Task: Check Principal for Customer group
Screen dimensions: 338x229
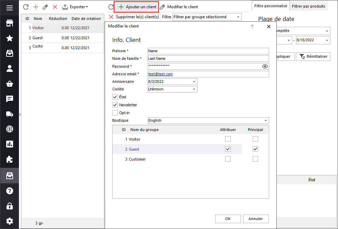Action: pos(255,159)
